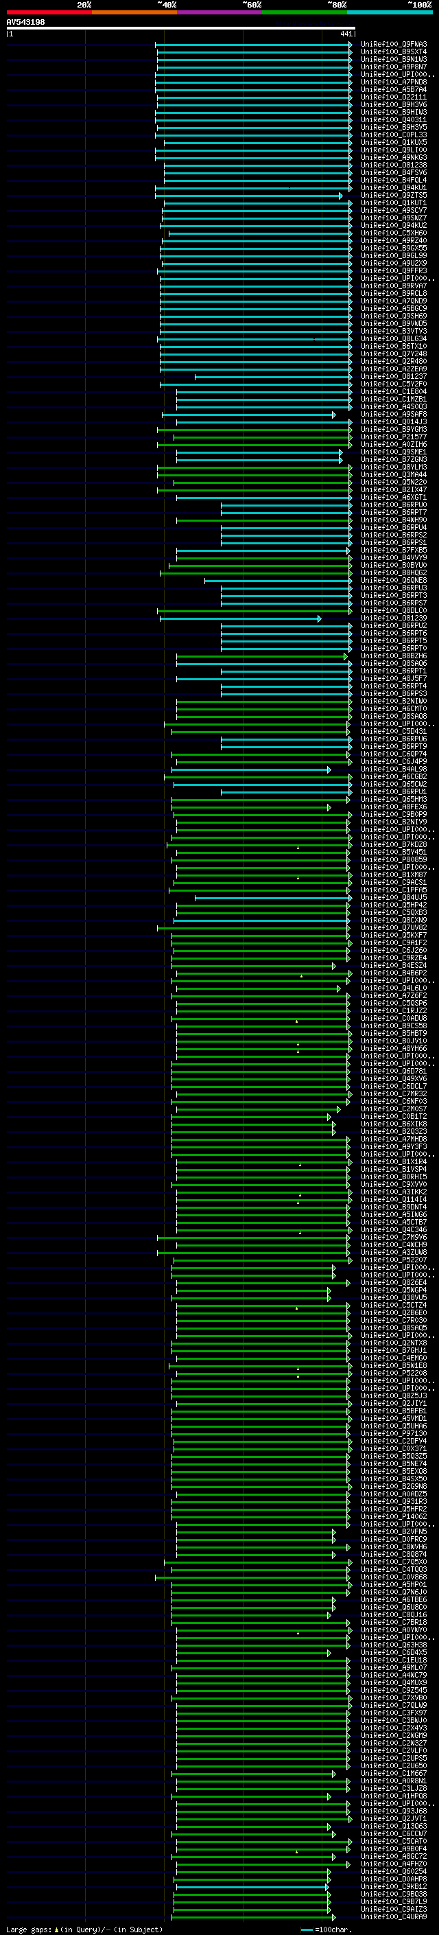Click UniRef100_Q60254 label

pos(394,1871)
